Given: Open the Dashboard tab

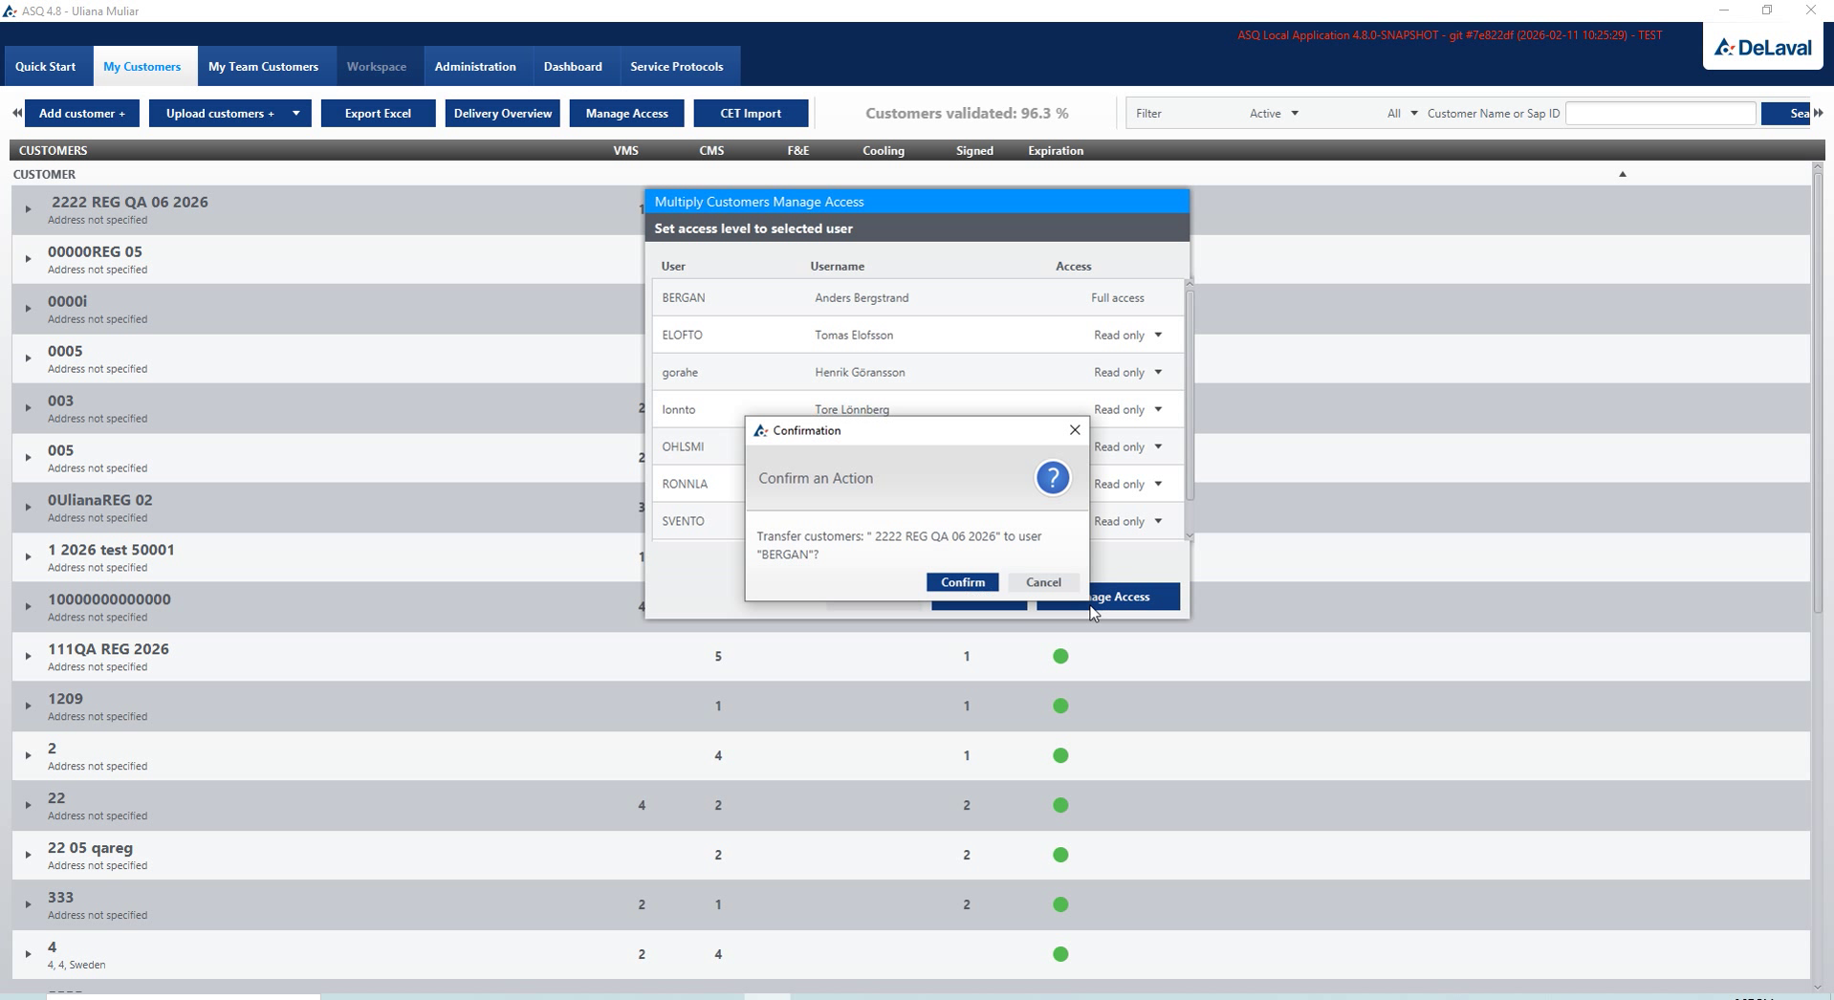Looking at the screenshot, I should coord(573,66).
